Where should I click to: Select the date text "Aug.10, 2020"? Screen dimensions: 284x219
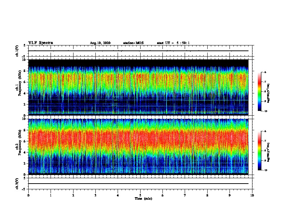[x=100, y=43]
